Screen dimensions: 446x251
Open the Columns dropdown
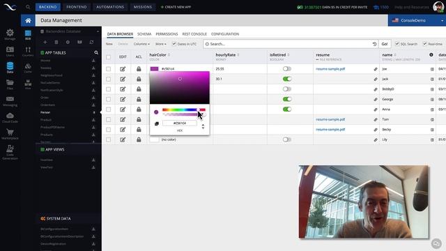coord(141,44)
